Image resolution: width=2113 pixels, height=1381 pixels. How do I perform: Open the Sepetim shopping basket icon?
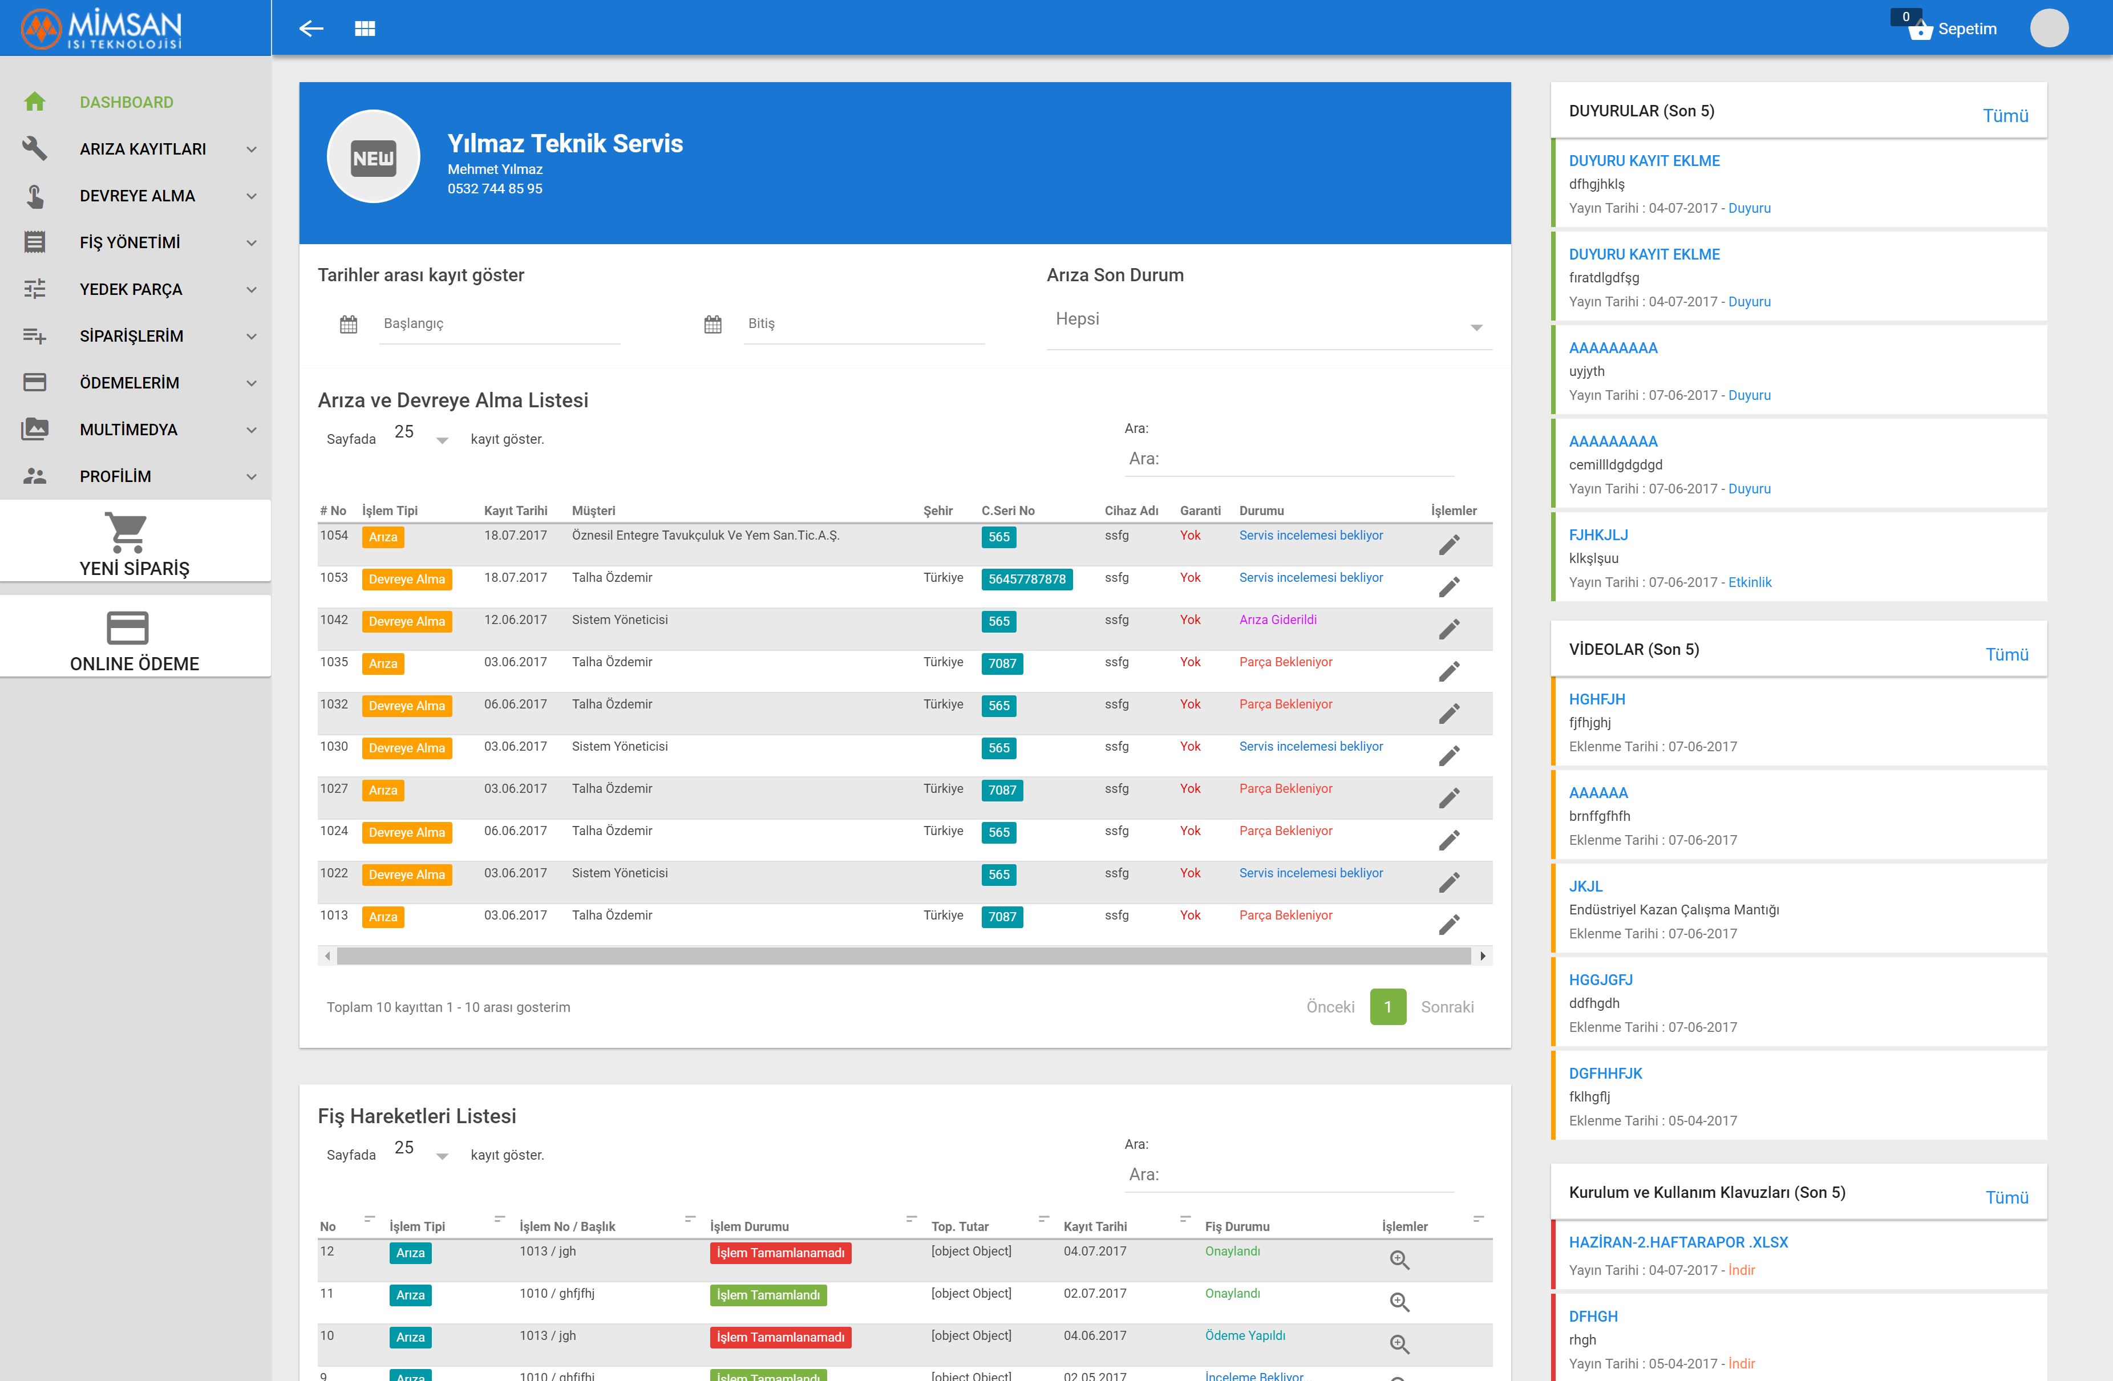coord(1920,31)
